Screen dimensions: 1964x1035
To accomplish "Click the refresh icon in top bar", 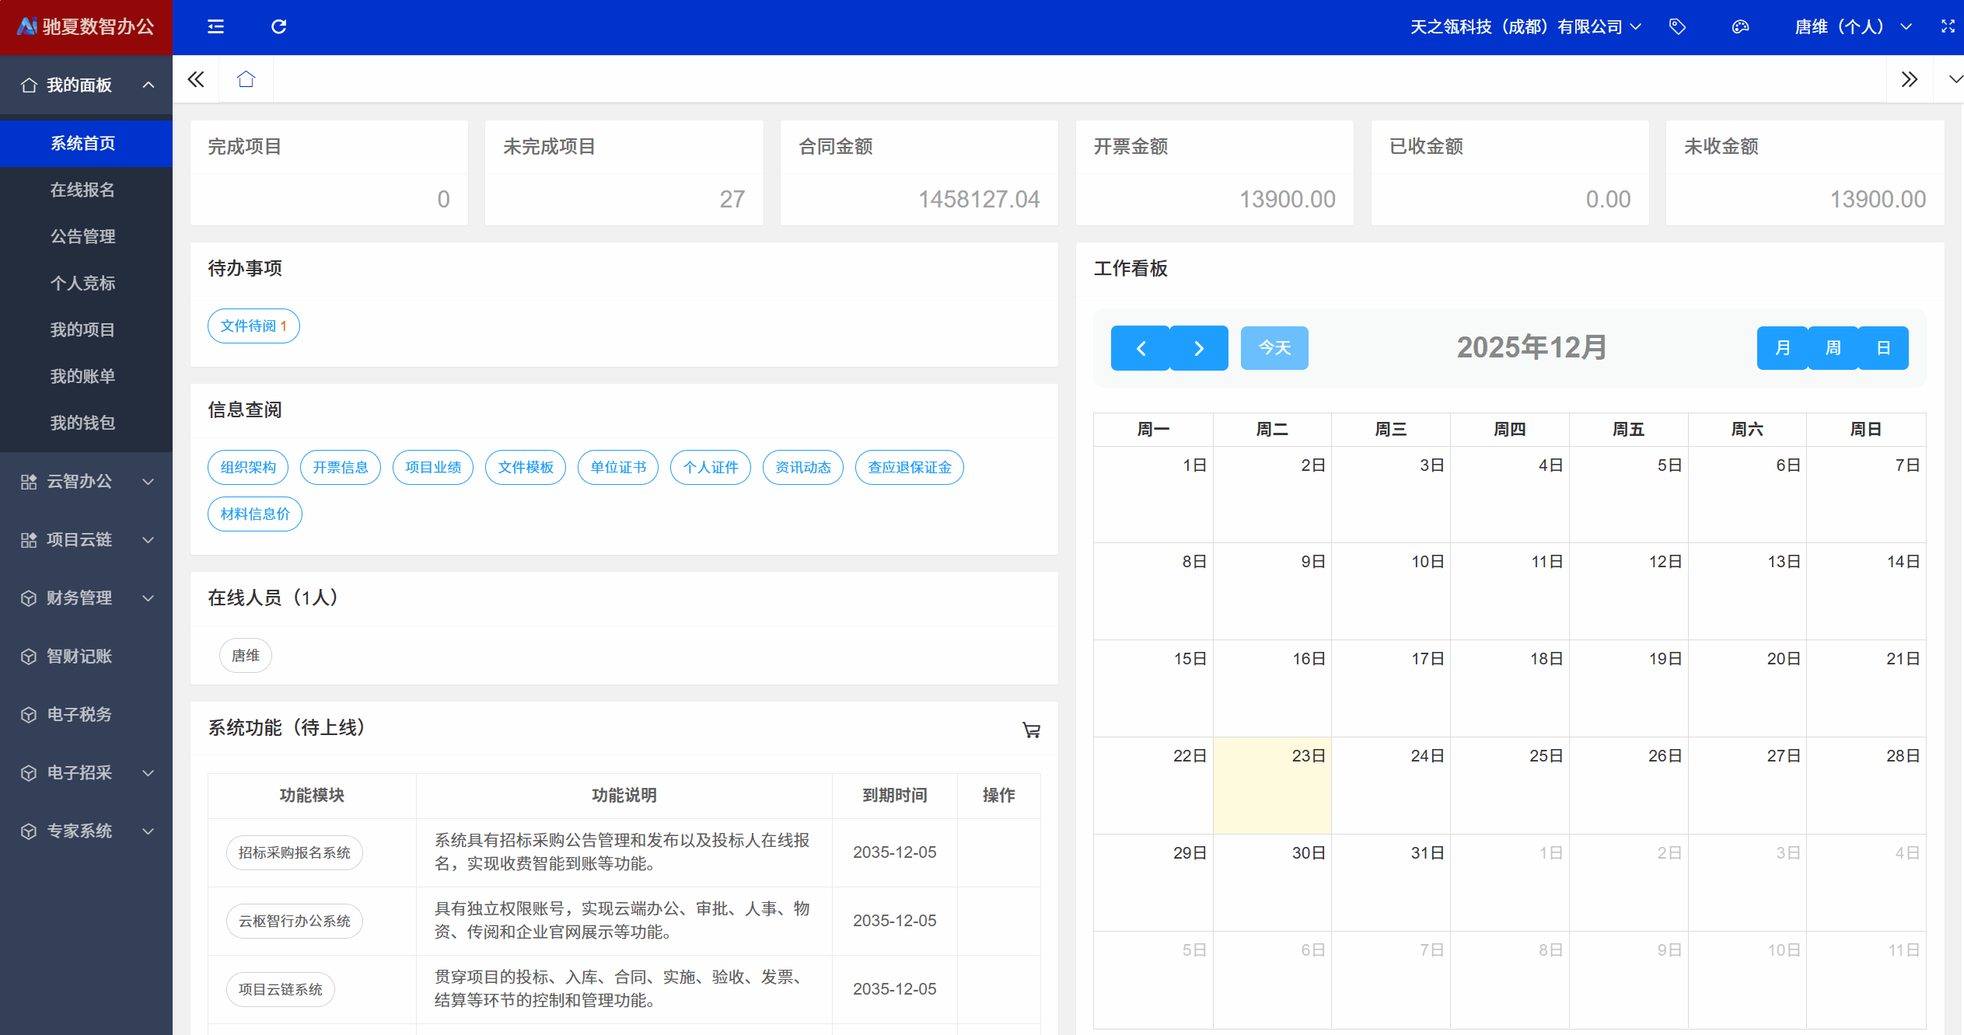I will 278,27.
